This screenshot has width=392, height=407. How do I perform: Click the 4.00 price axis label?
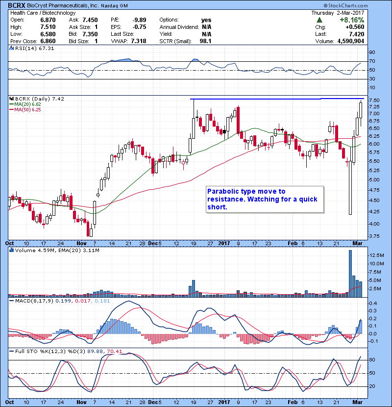click(374, 224)
